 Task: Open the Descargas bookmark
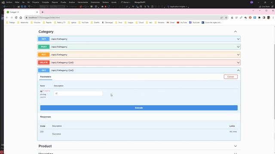click(107, 23)
